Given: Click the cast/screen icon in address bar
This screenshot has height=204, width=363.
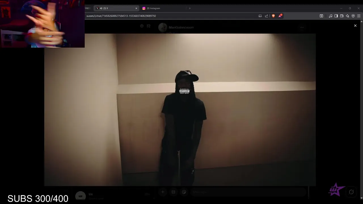Looking at the screenshot, I should [x=260, y=16].
